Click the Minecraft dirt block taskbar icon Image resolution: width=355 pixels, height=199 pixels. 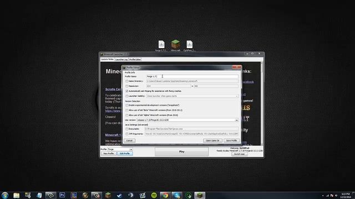coord(108,195)
